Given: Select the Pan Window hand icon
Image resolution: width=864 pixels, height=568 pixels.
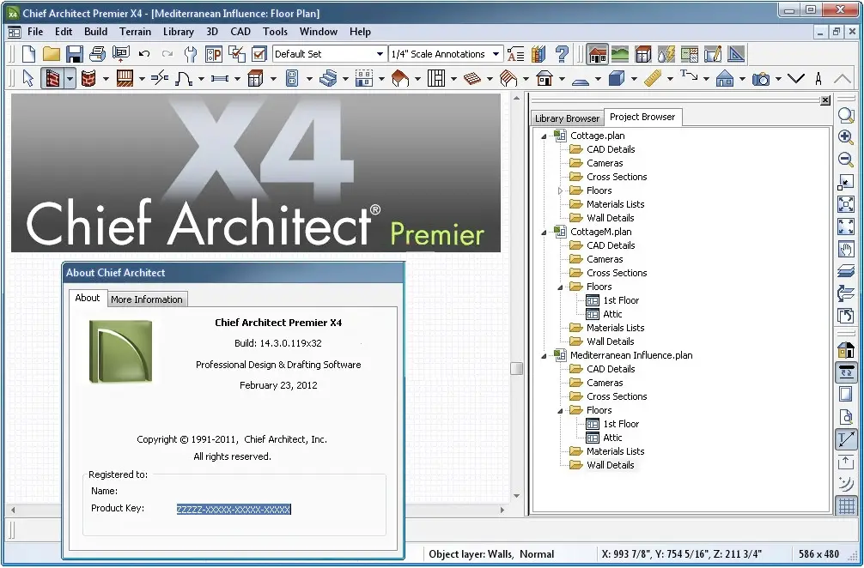Looking at the screenshot, I should click(x=846, y=249).
